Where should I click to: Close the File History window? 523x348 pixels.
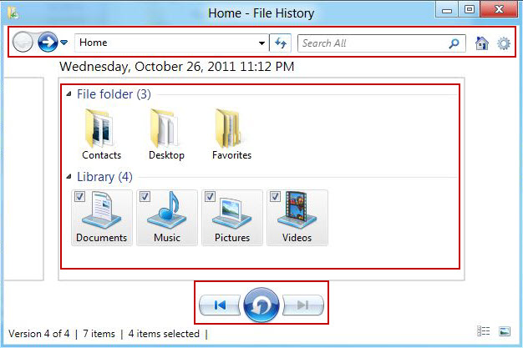(499, 10)
